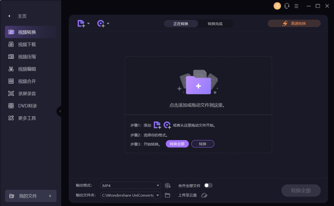Maximize the application window

318,6
